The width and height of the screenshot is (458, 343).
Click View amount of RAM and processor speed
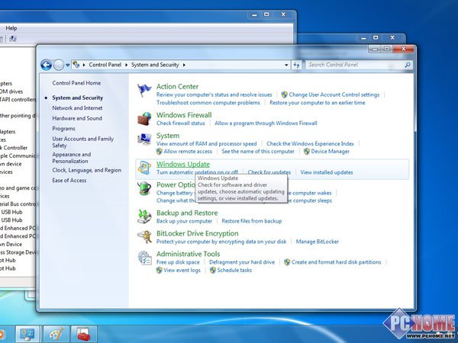[x=207, y=143]
